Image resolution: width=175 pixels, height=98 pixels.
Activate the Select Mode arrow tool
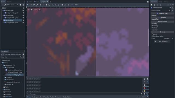(28, 5)
